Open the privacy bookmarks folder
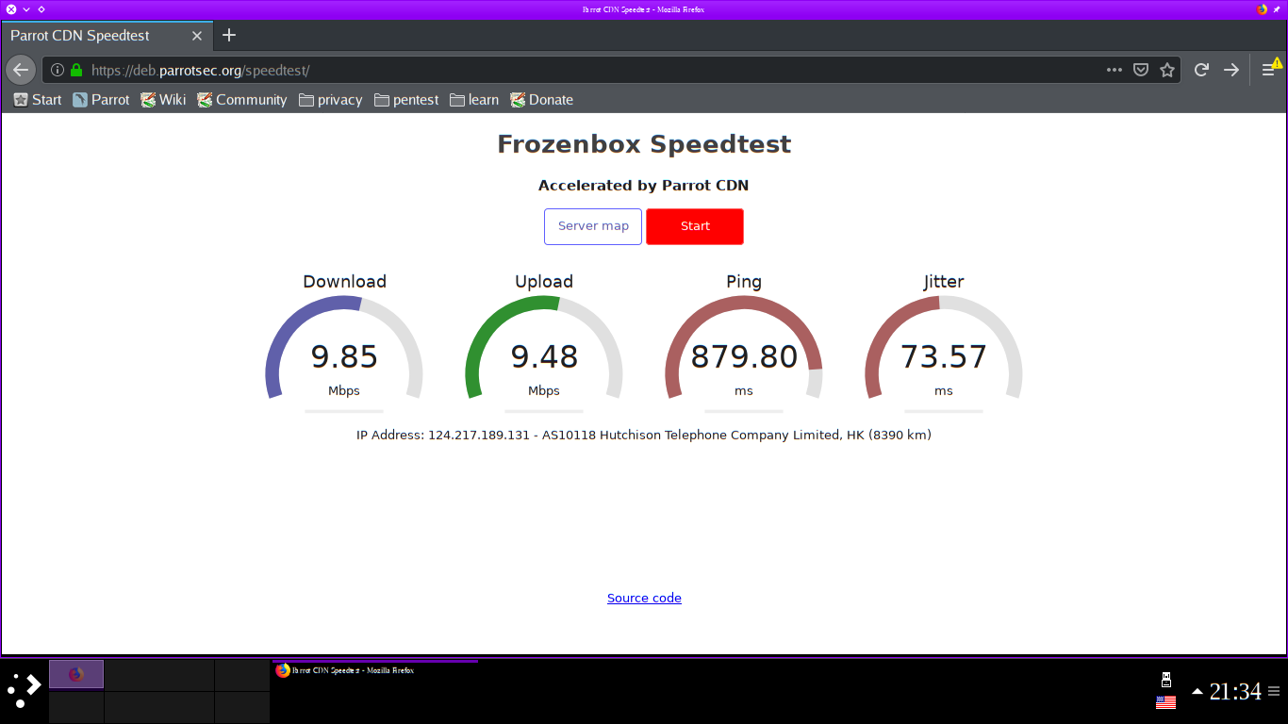This screenshot has height=724, width=1288. pos(331,100)
